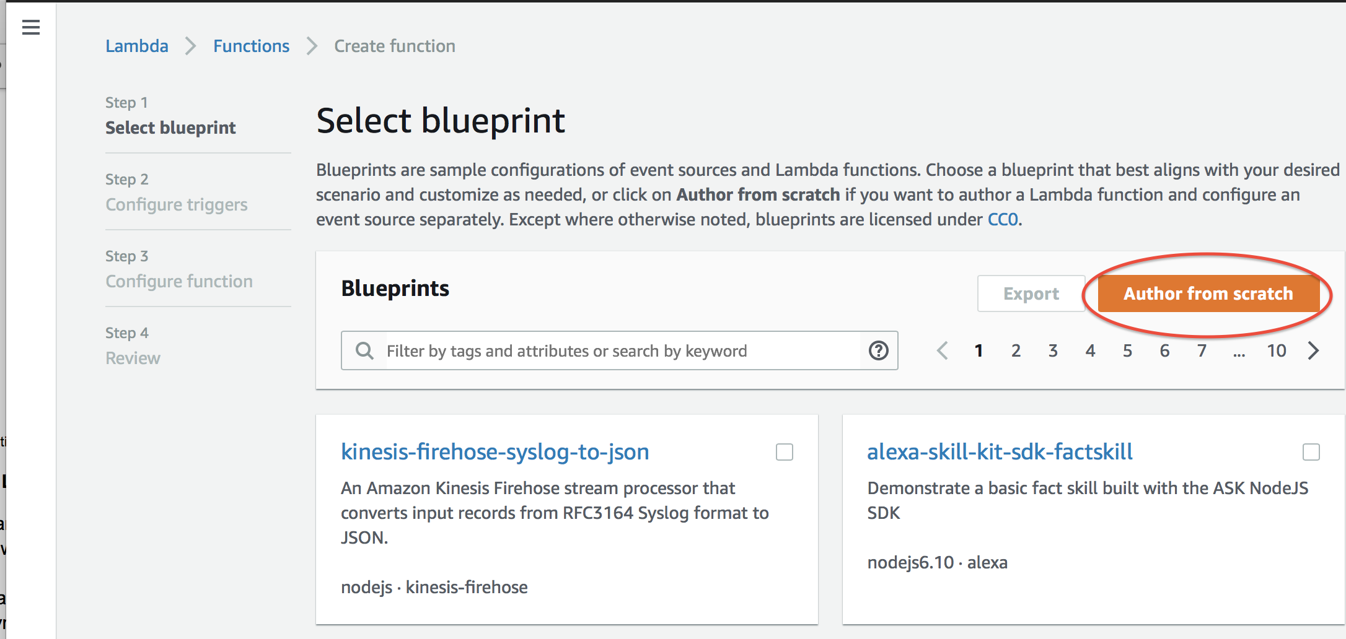Image resolution: width=1346 pixels, height=639 pixels.
Task: Click the search magnifier icon
Action: click(x=364, y=351)
